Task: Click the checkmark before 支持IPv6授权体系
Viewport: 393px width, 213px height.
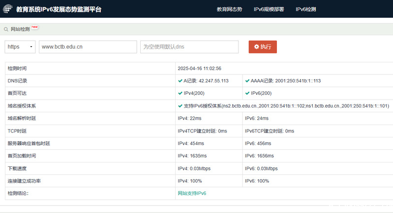Action: 181,106
